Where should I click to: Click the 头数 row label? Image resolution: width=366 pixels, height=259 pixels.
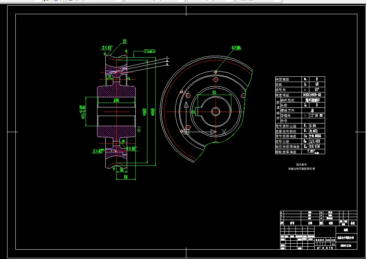pos(284,105)
